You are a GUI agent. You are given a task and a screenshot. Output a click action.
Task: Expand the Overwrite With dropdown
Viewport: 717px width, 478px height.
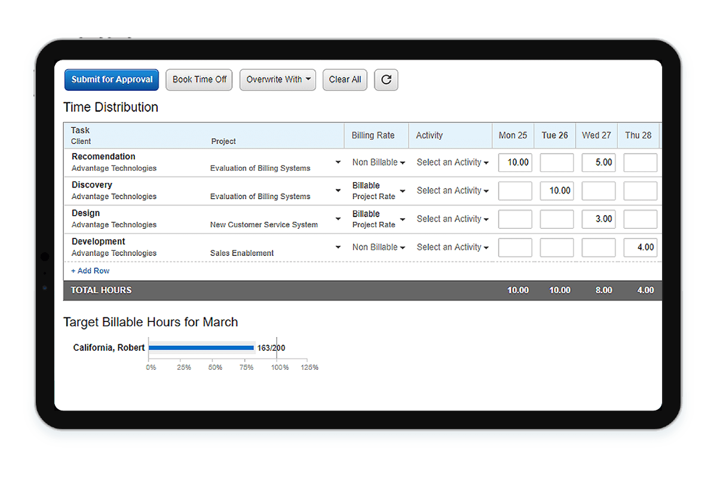pos(278,79)
